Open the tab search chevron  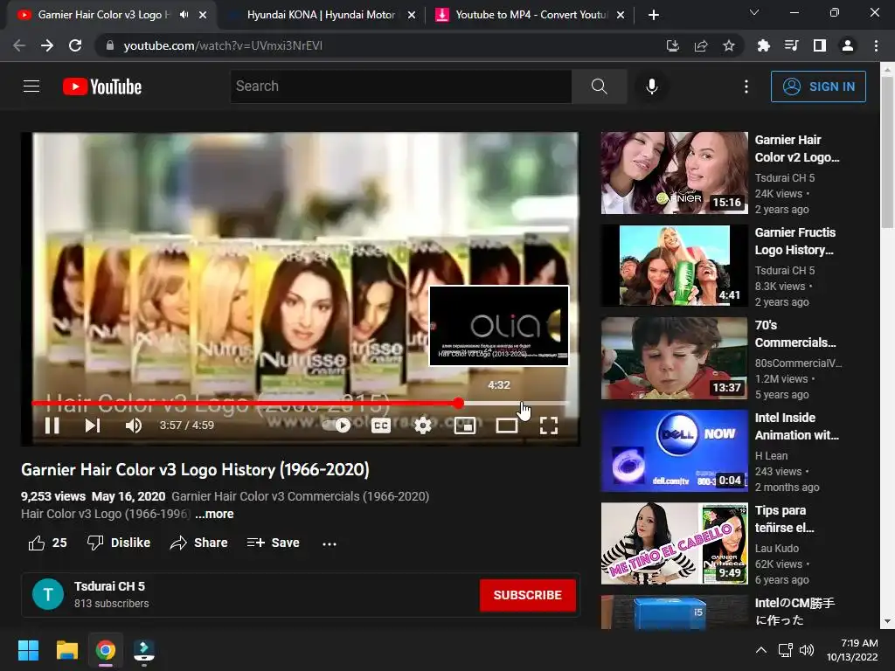754,12
